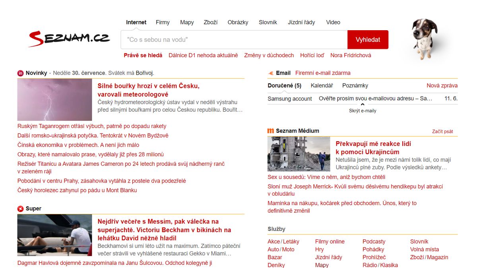Open trending search Dálnice D1 nehoda aktuálně
Screen dimensions: 477x268
(x=203, y=55)
